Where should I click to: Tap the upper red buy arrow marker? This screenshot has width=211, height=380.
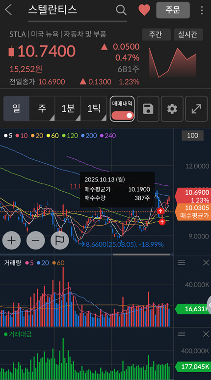tap(160, 211)
